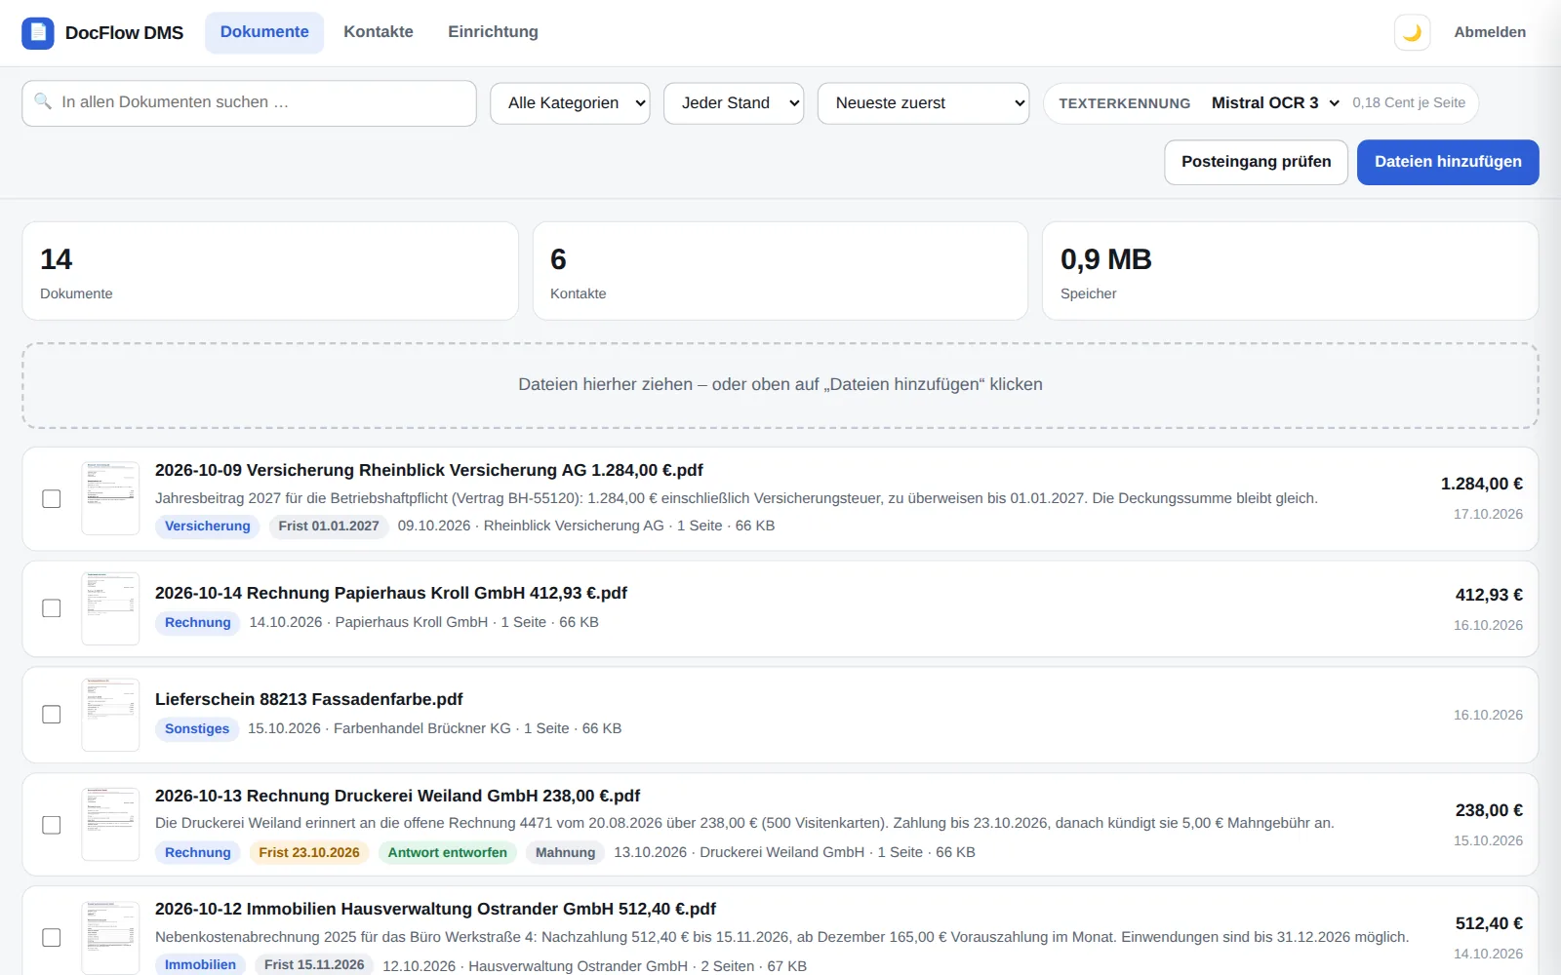
Task: Open the Kontakte tab
Action: (x=379, y=32)
